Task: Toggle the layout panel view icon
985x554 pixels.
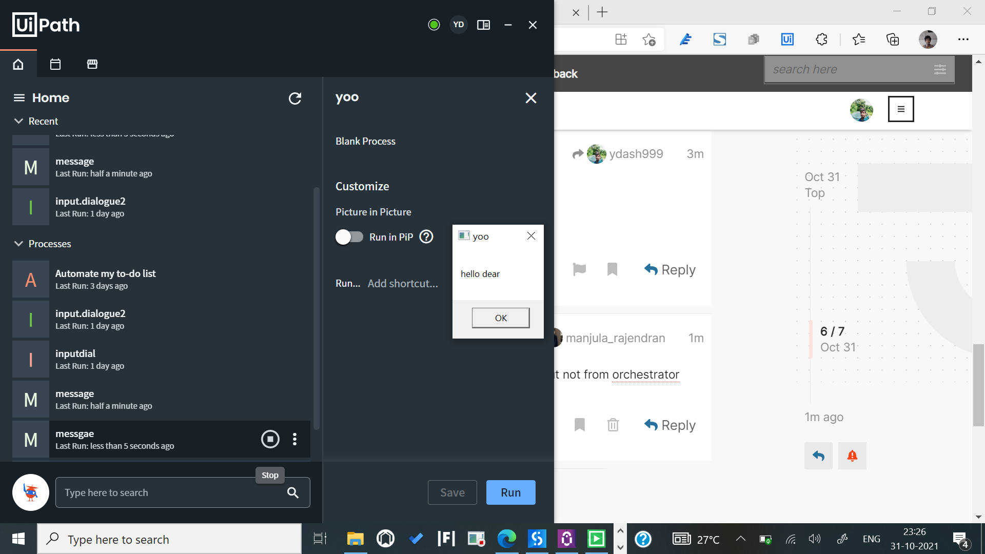Action: pos(483,25)
